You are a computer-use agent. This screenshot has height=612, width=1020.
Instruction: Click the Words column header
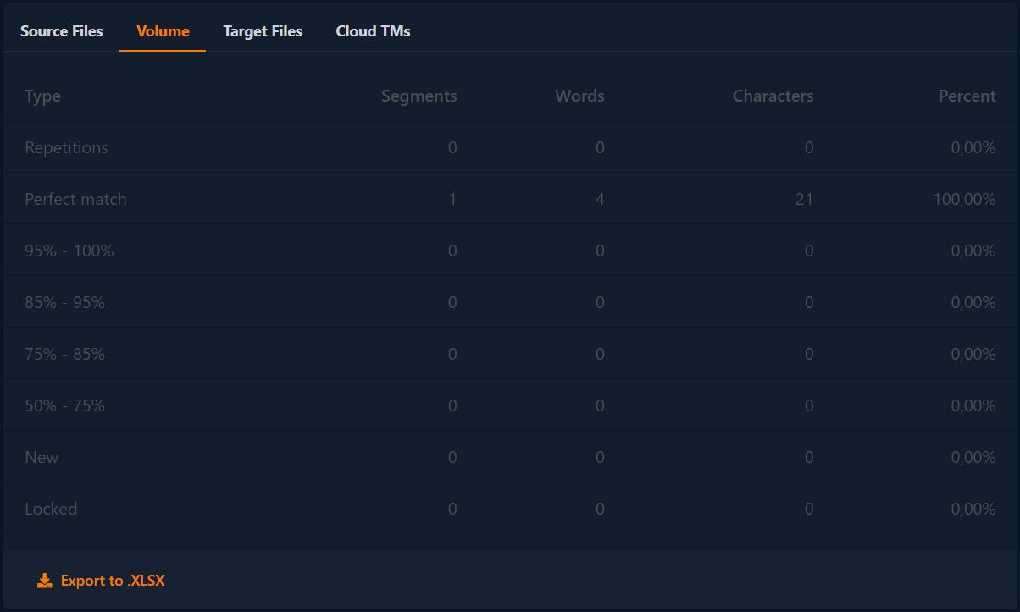point(579,96)
